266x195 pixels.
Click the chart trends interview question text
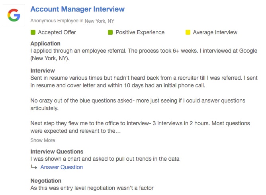105,159
